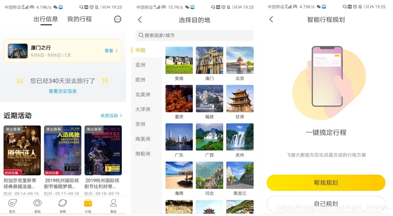Select 大洋洲 in region list

click(143, 109)
